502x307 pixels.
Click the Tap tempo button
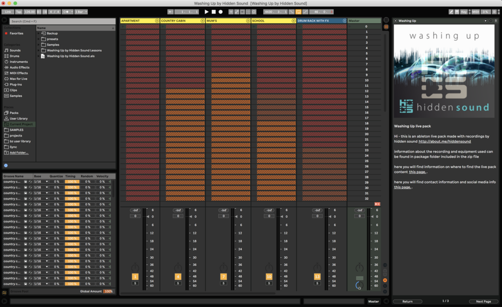coord(19,12)
